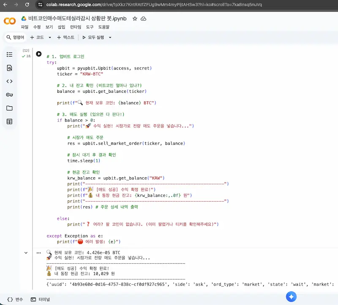Viewport: 338px width, 305px height.
Task: Click the green execution checkmark status
Action: tap(24, 56)
